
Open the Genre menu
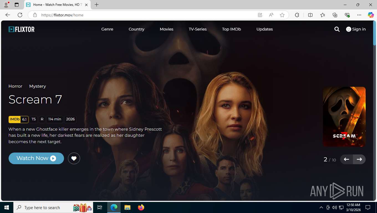[107, 29]
